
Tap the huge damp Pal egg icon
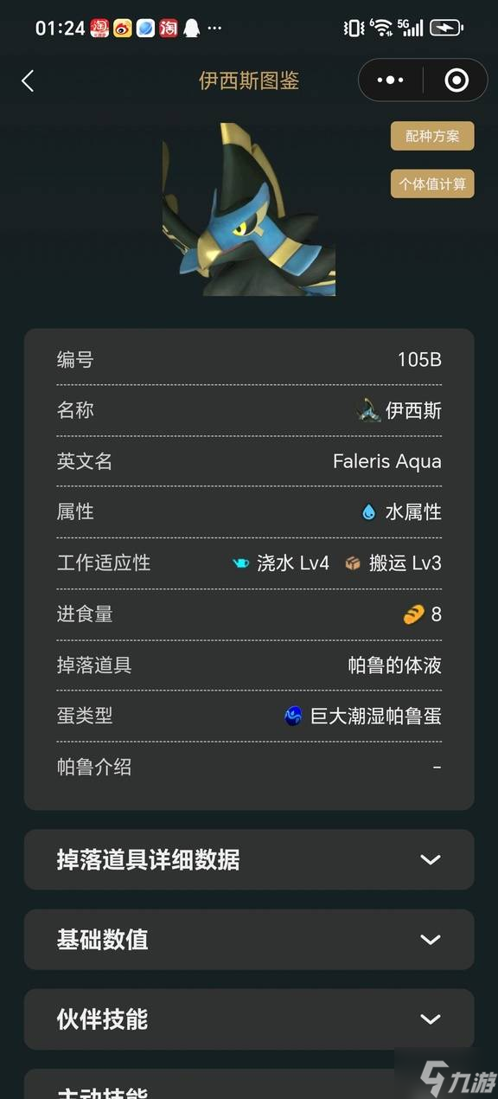coord(294,717)
